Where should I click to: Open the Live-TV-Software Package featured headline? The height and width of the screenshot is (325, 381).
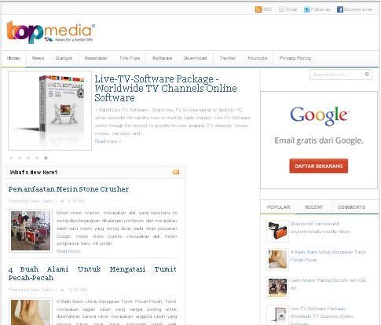[166, 88]
